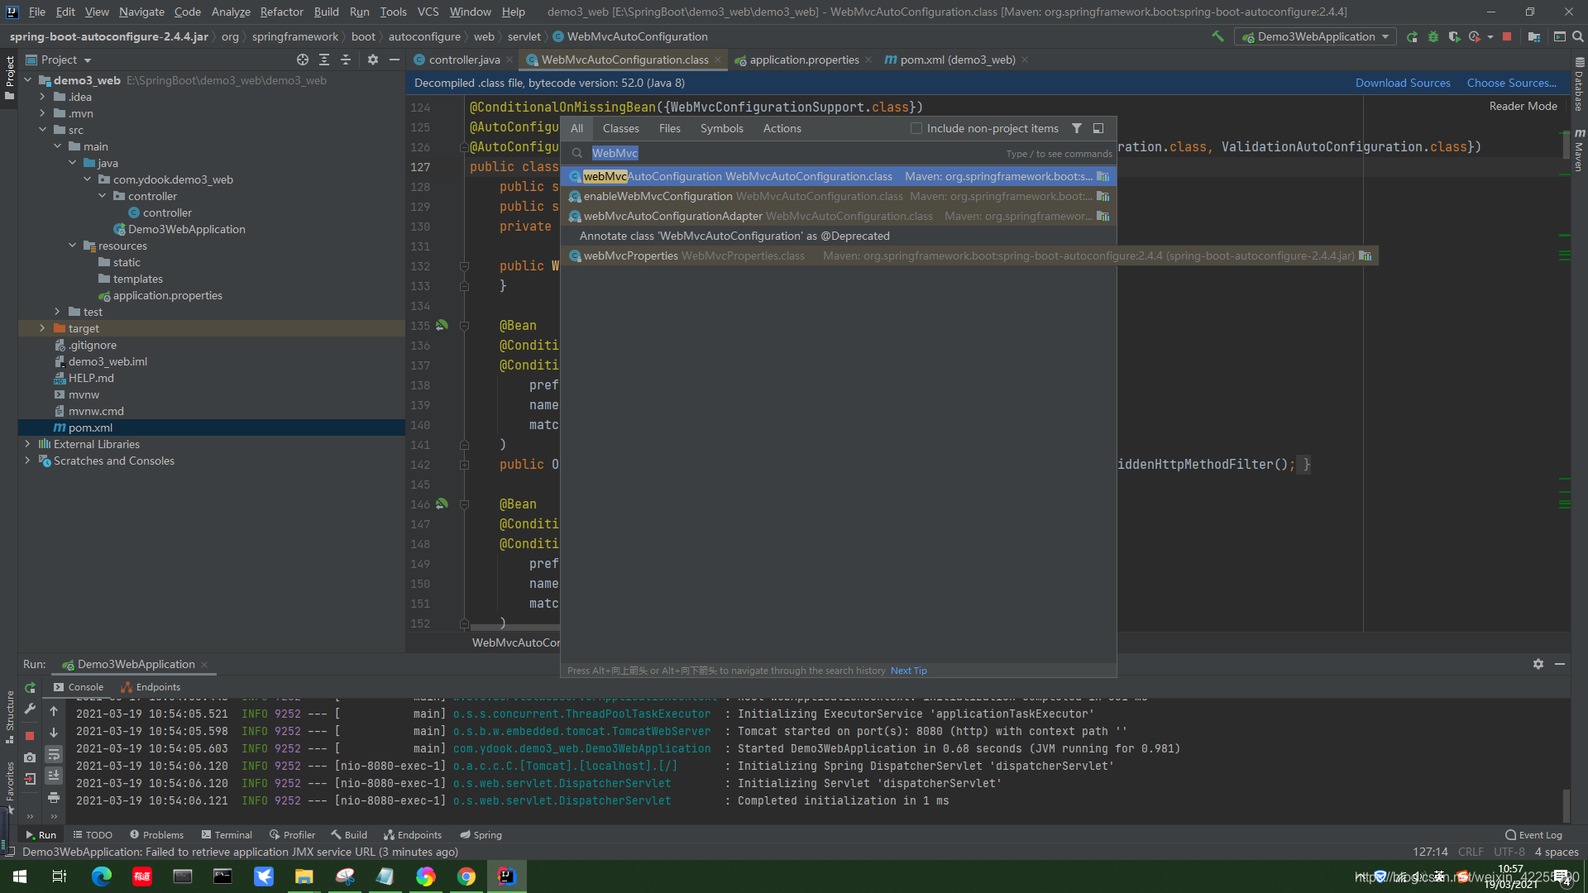
Task: Click the Download Sources link
Action: (1402, 83)
